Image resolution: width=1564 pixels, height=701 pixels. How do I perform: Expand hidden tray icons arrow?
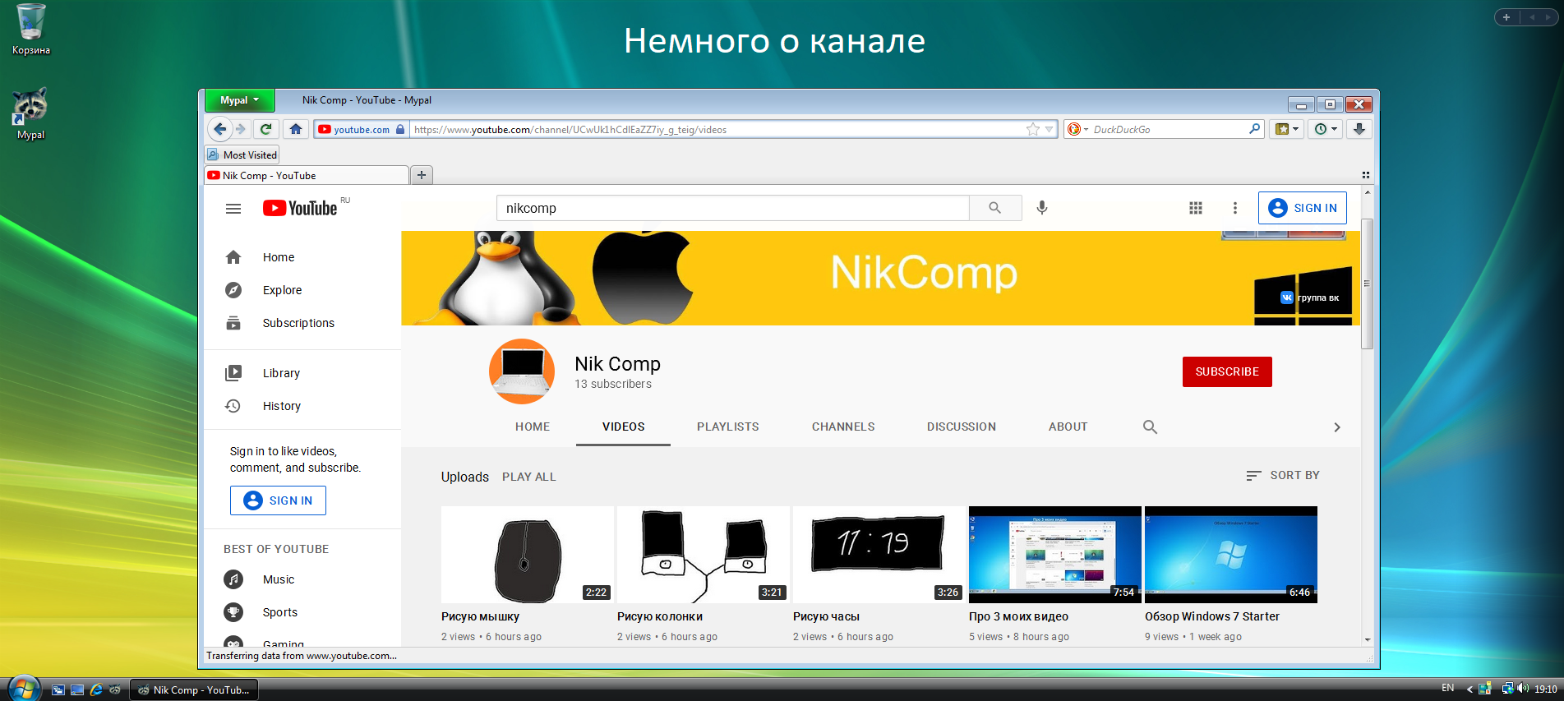coord(1469,689)
